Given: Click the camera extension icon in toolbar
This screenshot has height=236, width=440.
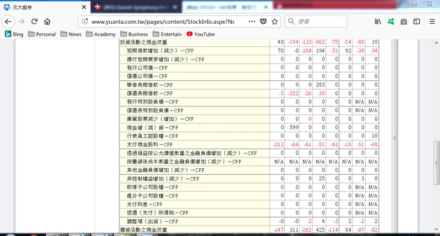Looking at the screenshot, I should 404,21.
